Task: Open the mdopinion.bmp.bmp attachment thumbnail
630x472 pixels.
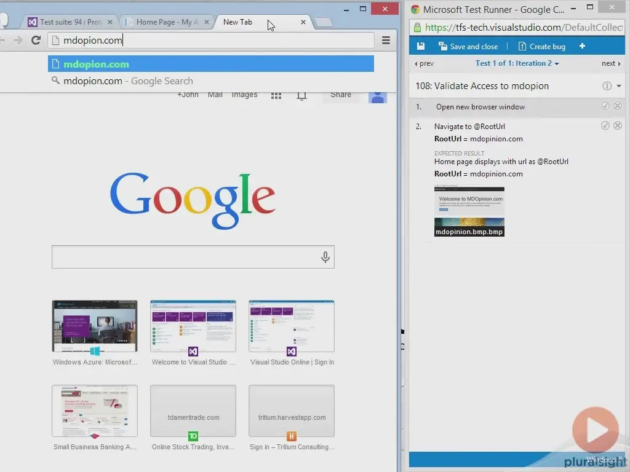Action: 469,211
